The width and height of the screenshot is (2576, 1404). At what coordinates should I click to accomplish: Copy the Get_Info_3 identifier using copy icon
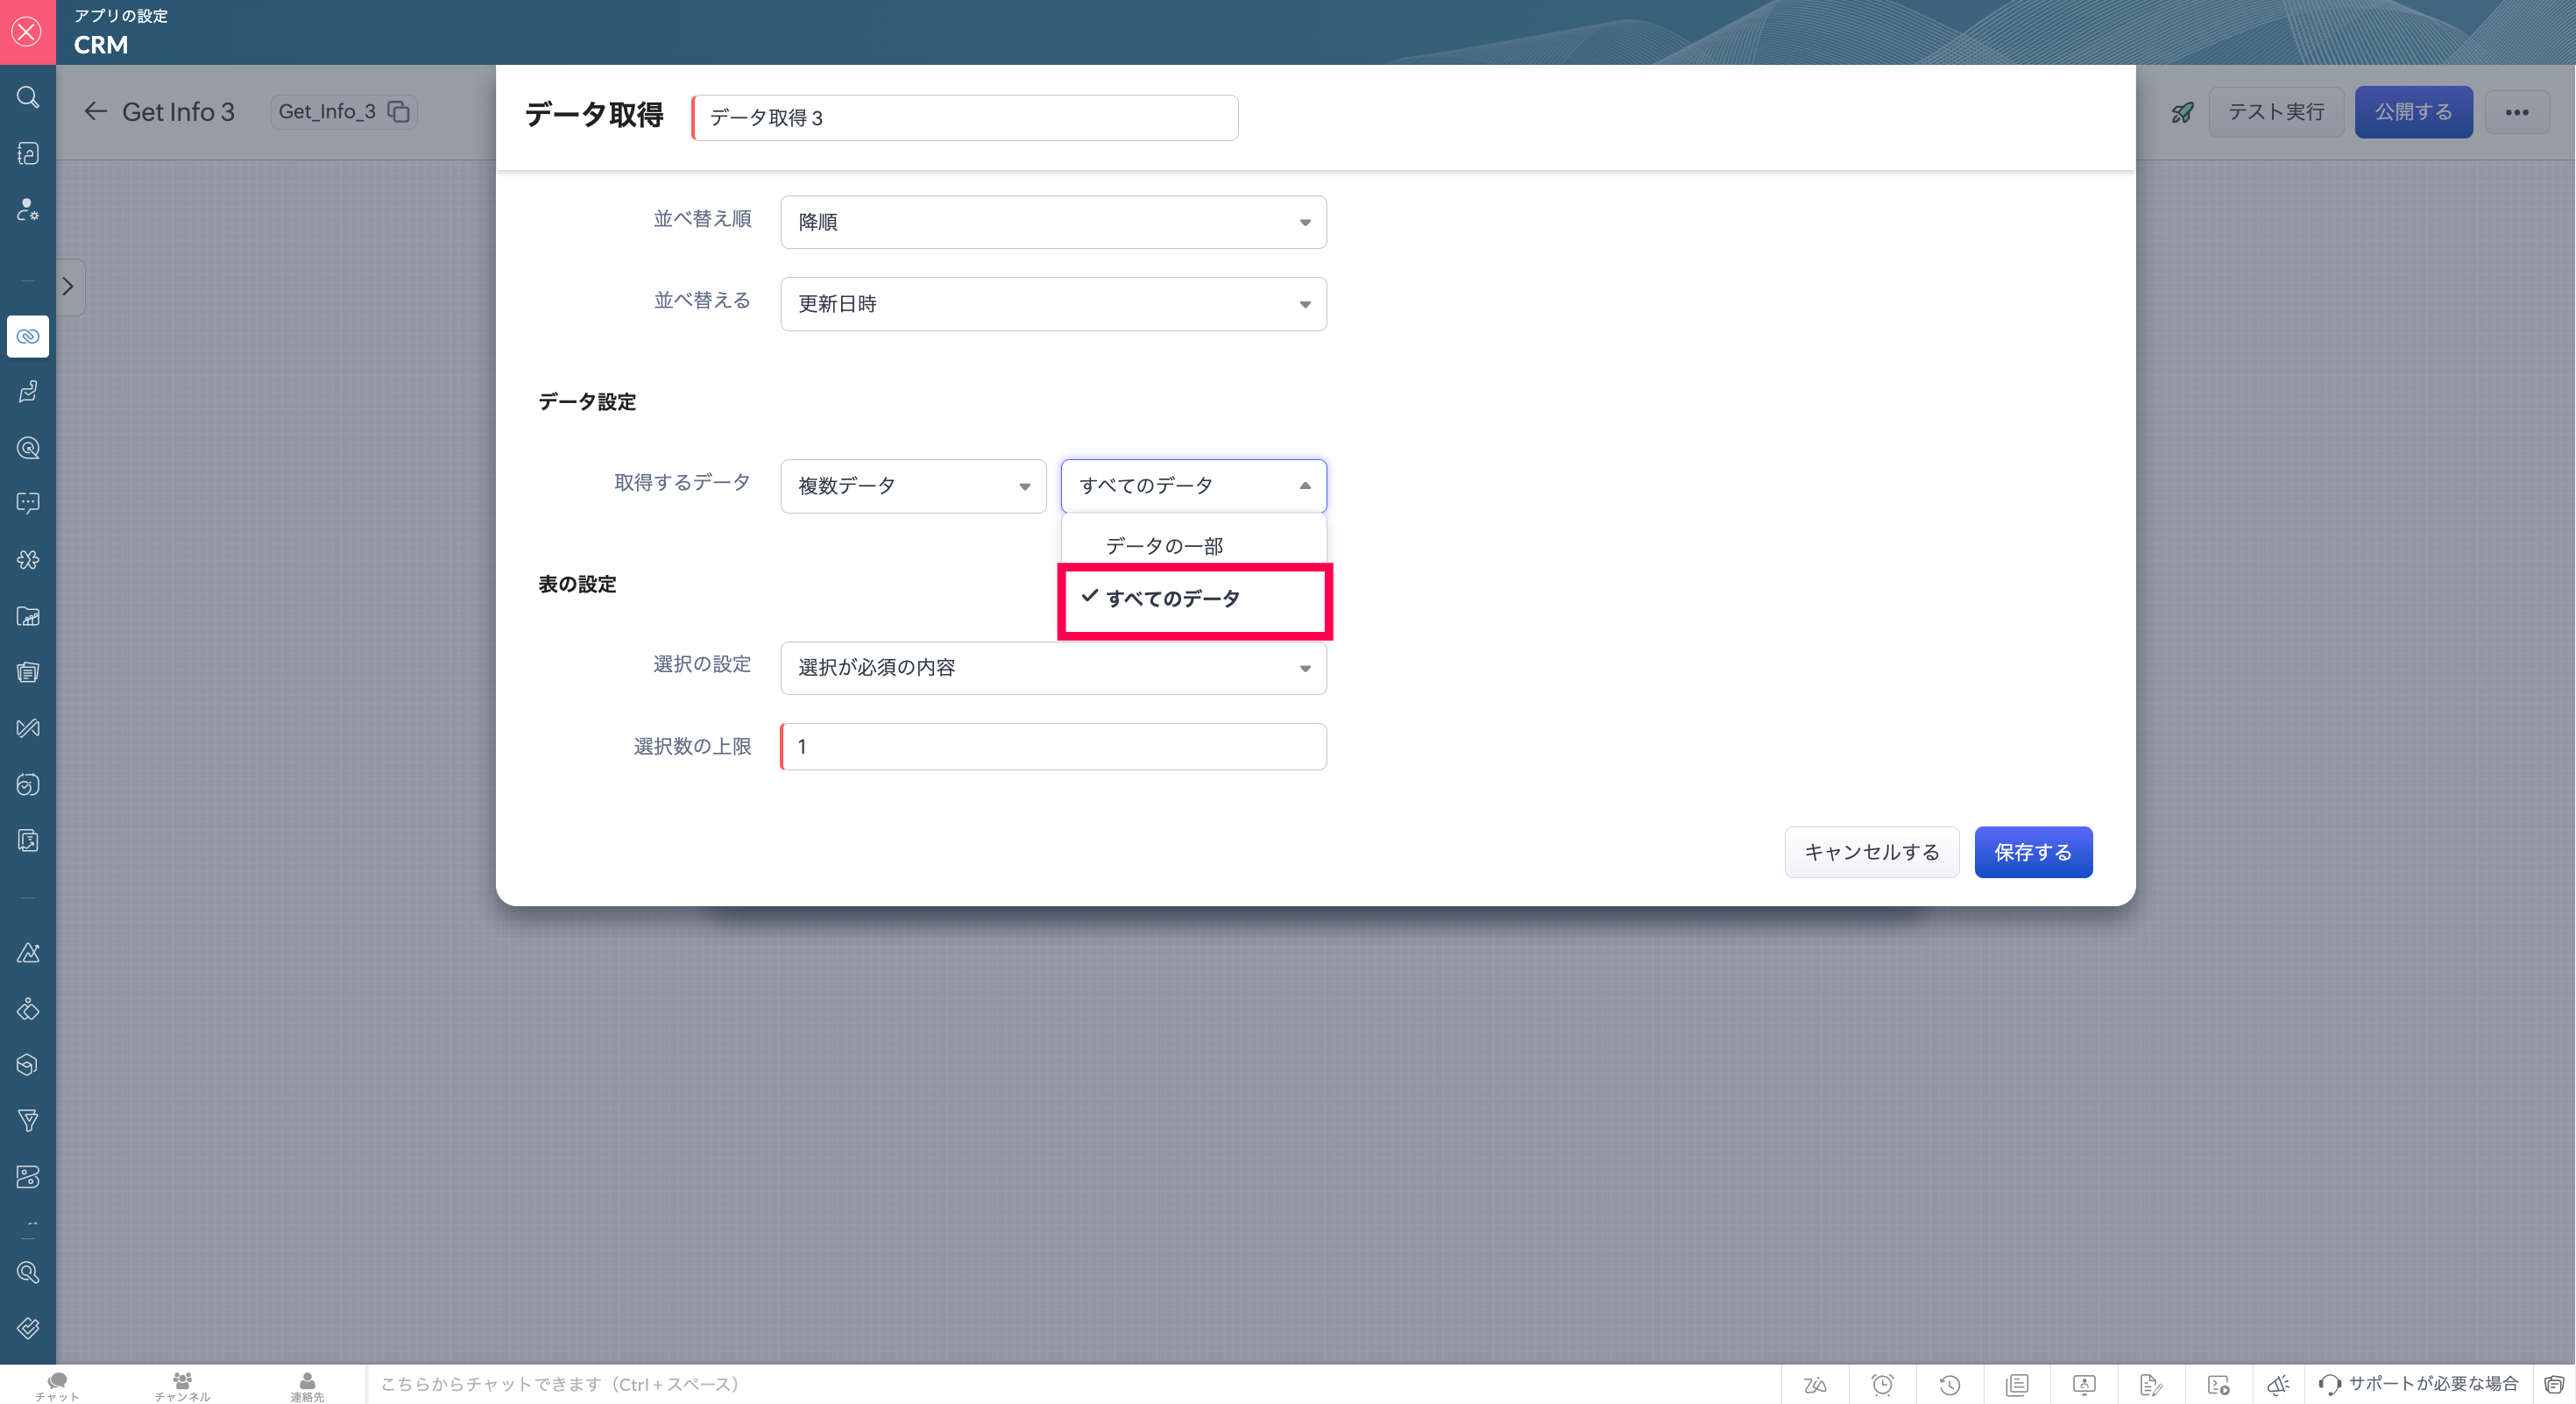pos(398,112)
